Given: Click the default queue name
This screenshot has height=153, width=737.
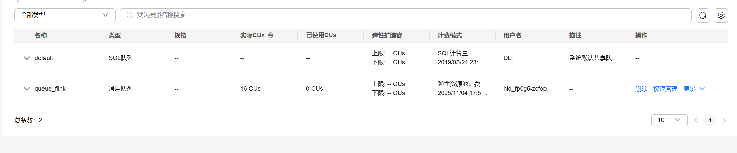Looking at the screenshot, I should (x=44, y=58).
